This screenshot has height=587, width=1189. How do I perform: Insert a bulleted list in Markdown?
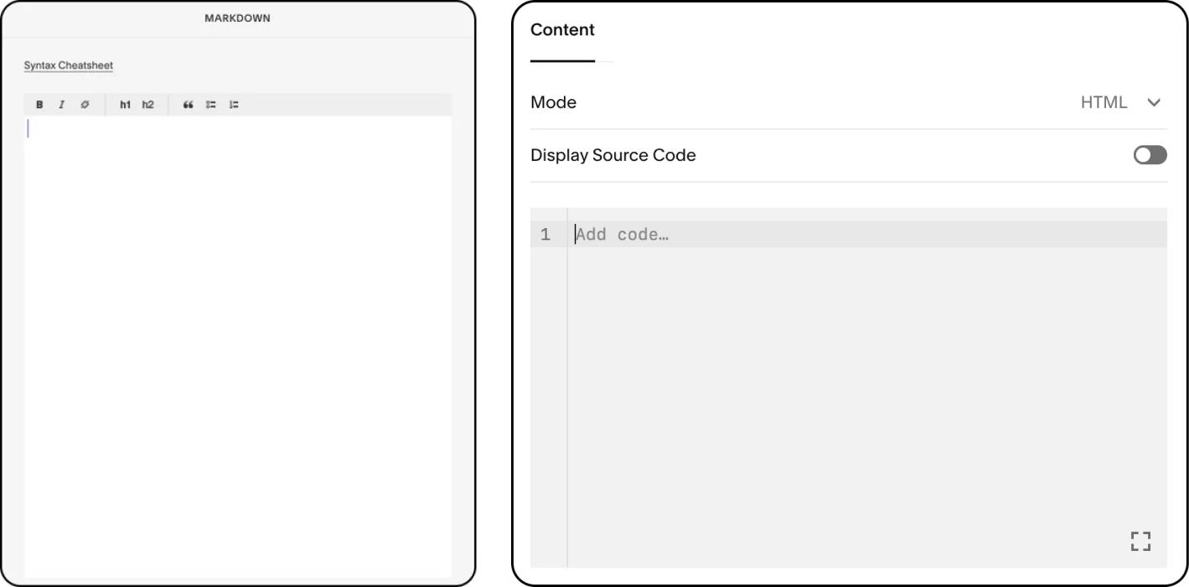click(x=211, y=105)
